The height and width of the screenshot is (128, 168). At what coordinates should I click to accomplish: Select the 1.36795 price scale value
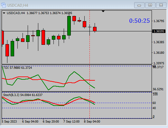159,21
